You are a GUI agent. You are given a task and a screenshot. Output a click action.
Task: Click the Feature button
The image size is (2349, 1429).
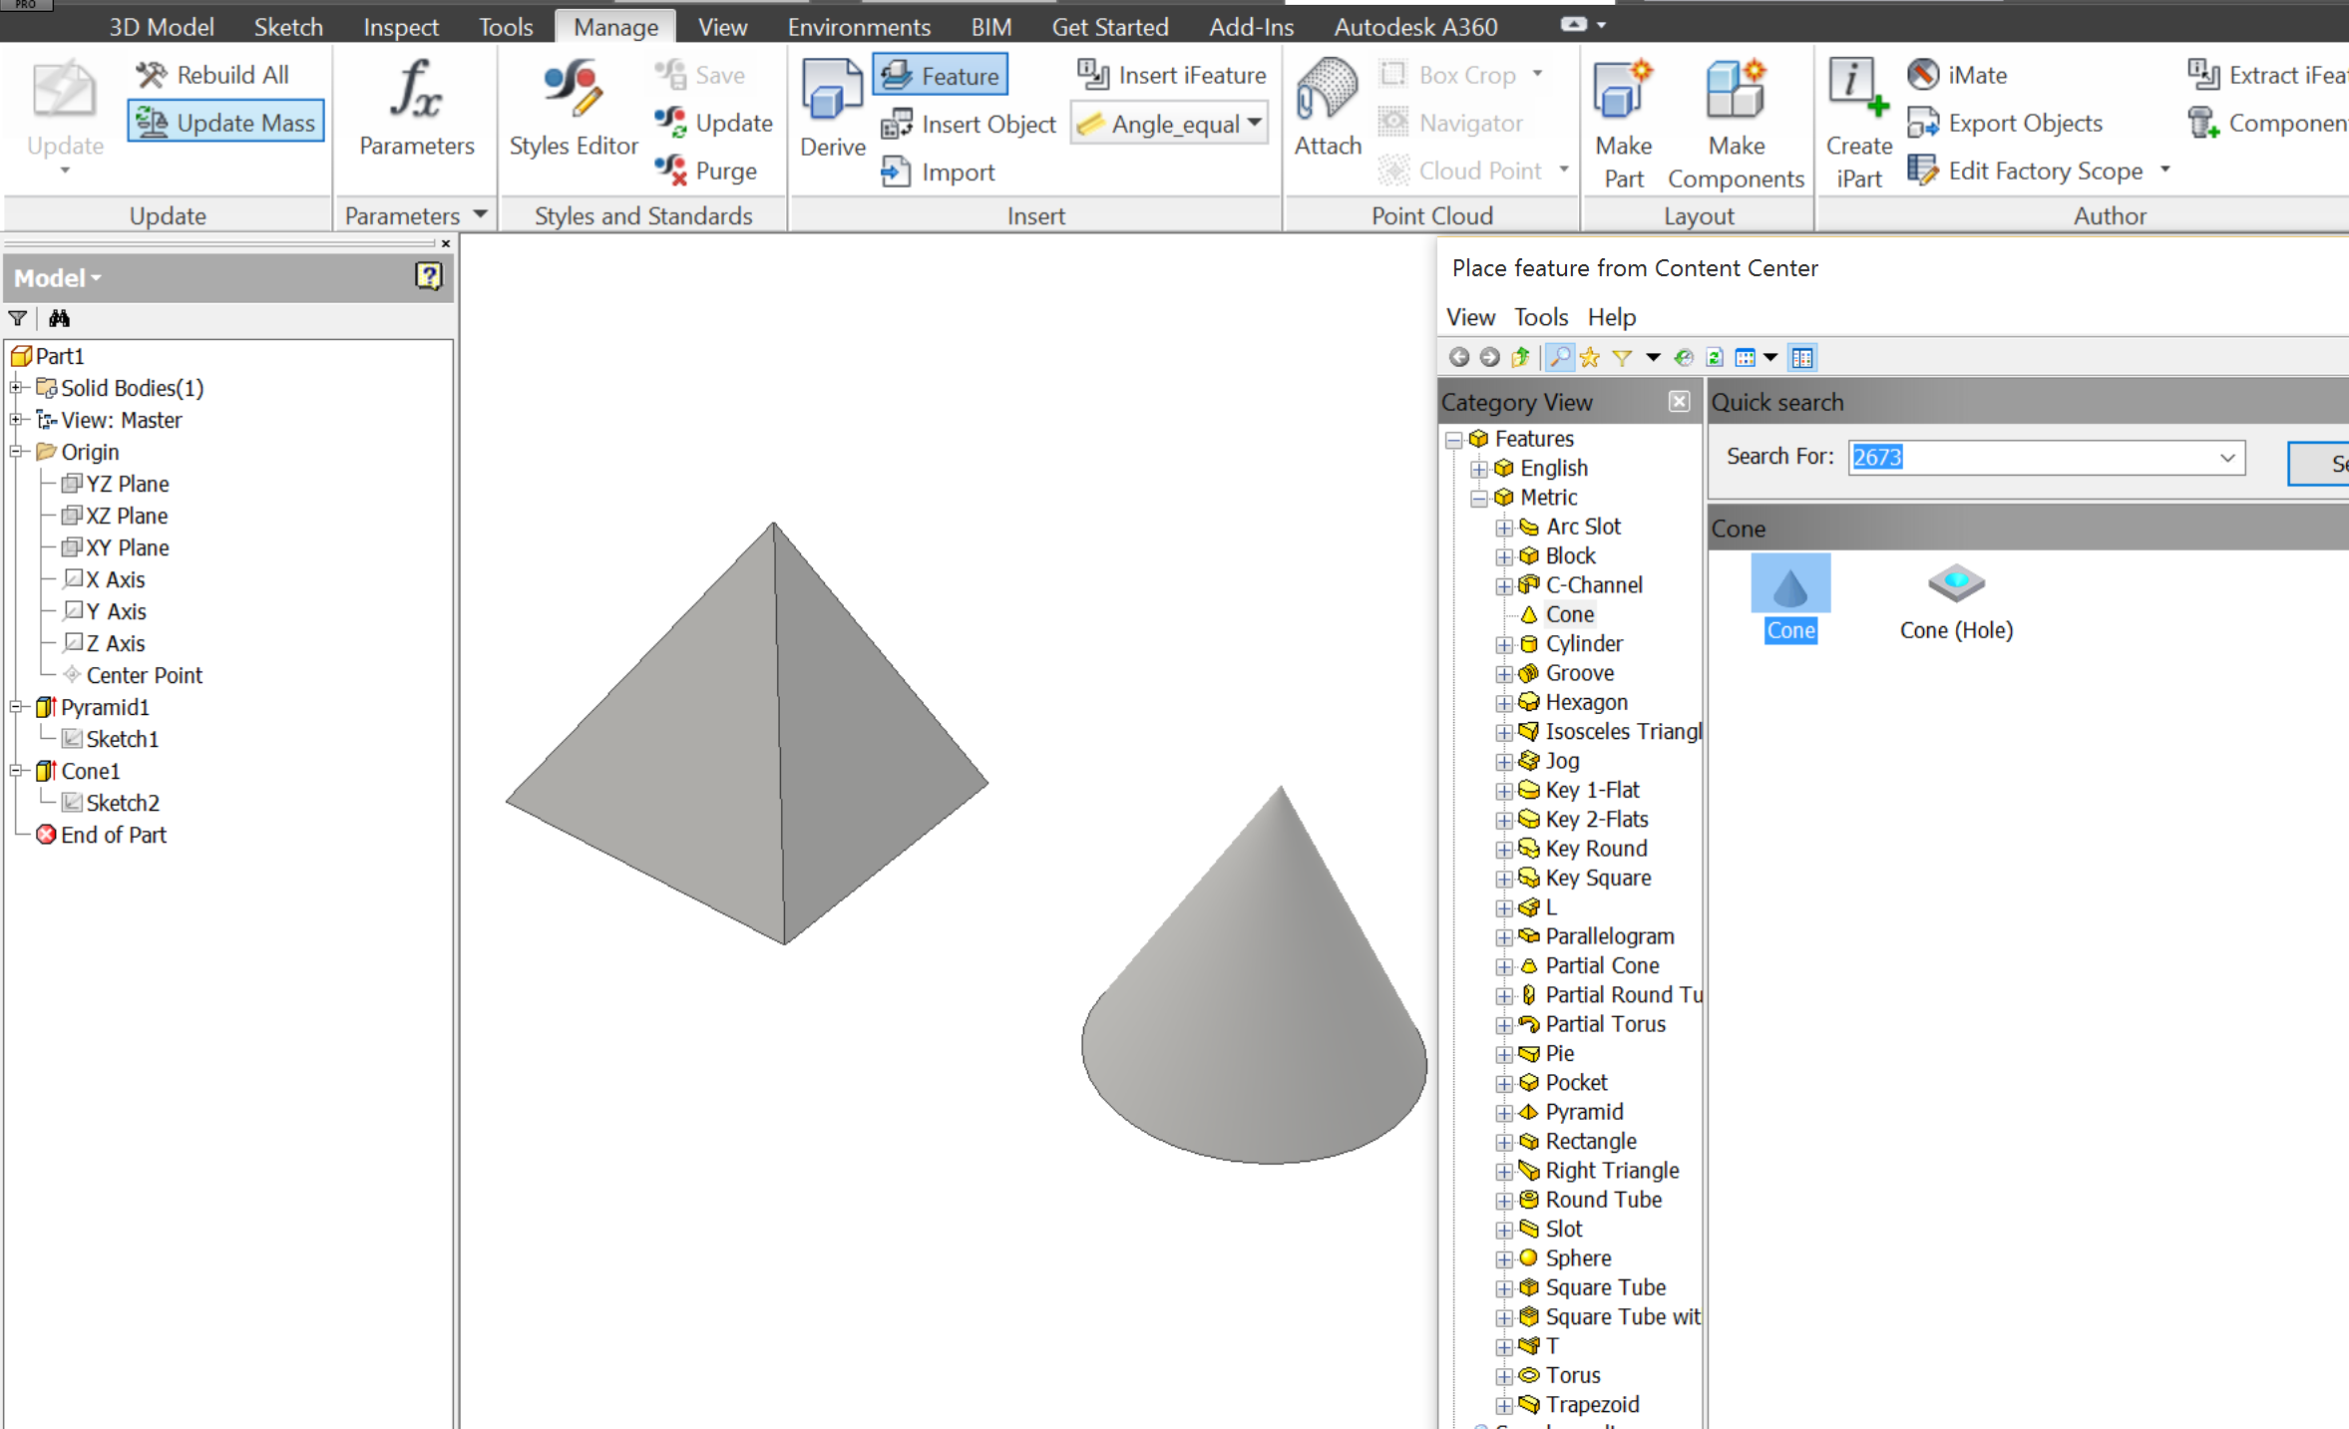939,74
